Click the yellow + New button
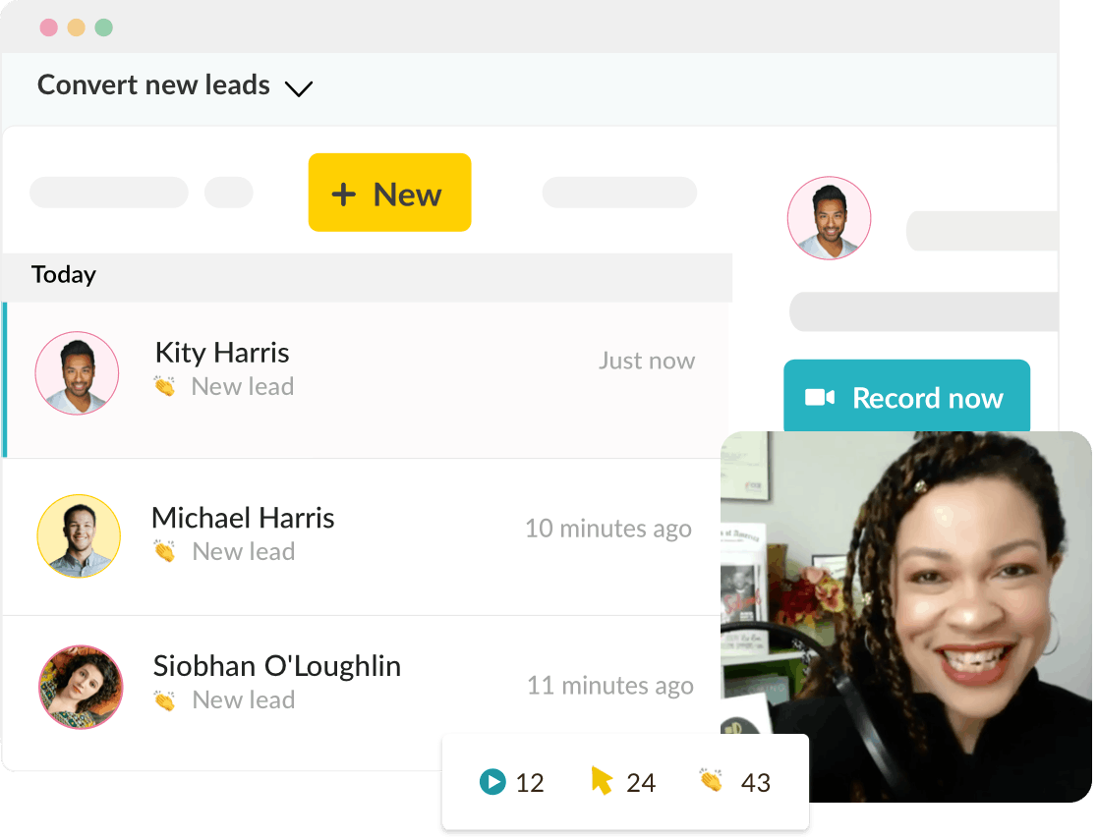1098x838 pixels. (389, 193)
